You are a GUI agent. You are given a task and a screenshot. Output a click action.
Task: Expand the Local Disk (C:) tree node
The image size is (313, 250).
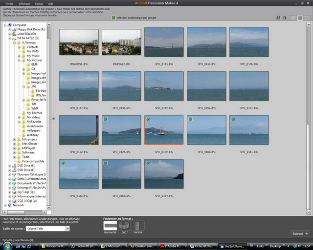[9, 34]
